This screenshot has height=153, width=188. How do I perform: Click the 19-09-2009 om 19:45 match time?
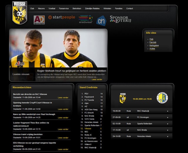[x=142, y=99]
